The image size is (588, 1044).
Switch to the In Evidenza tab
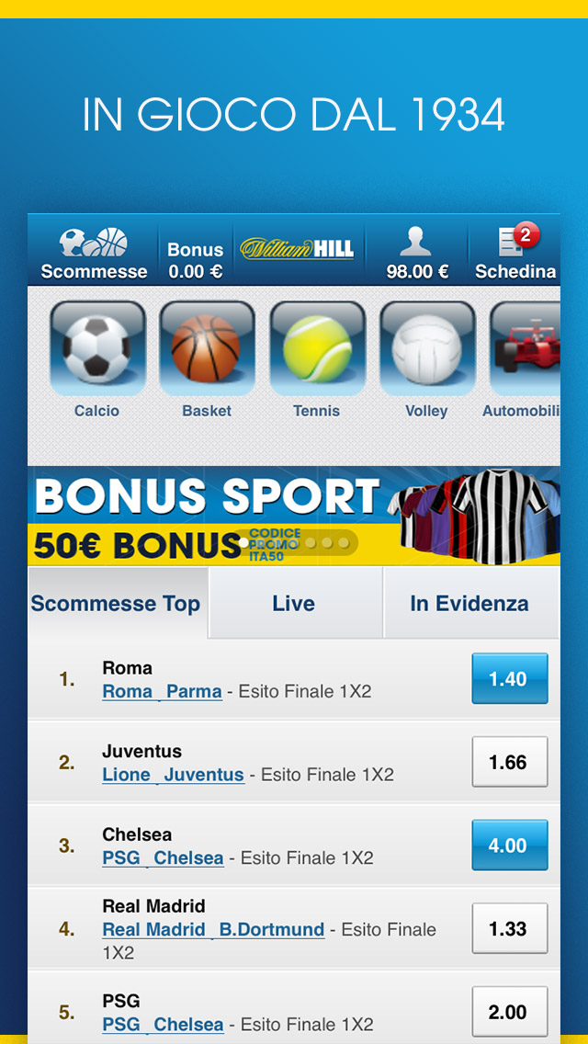point(470,603)
